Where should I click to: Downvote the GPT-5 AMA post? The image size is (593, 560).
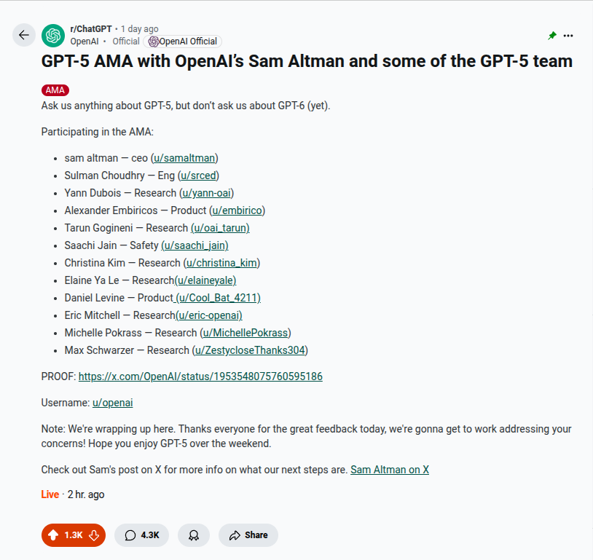click(94, 535)
